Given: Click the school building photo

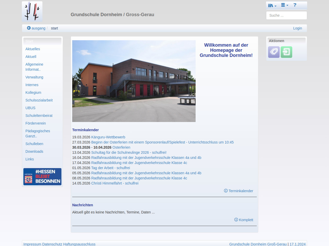Looking at the screenshot, I should point(134,81).
